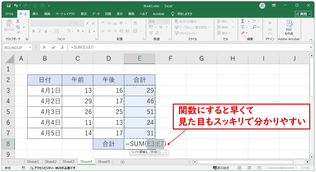Click the Fill down icon in 編集 group

[243, 27]
